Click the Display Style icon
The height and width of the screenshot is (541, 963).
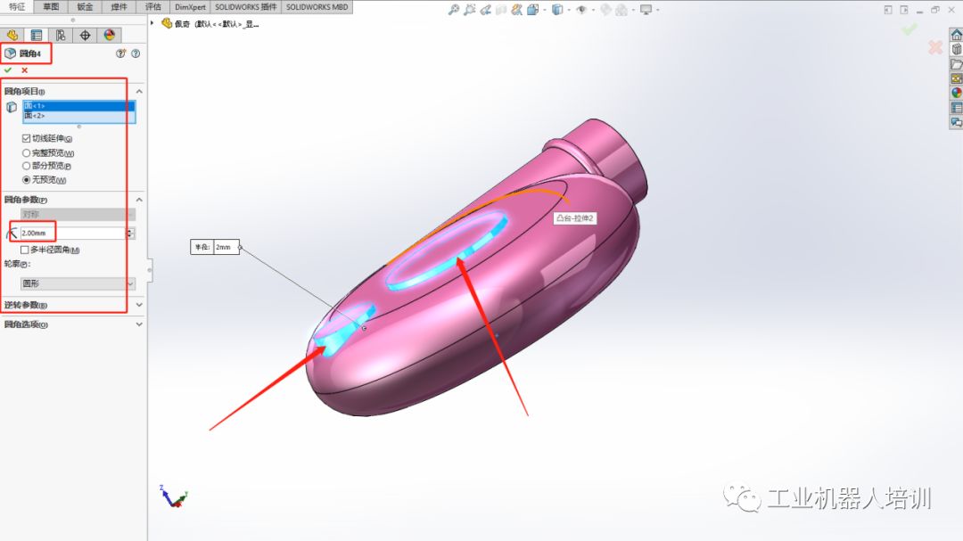557,9
